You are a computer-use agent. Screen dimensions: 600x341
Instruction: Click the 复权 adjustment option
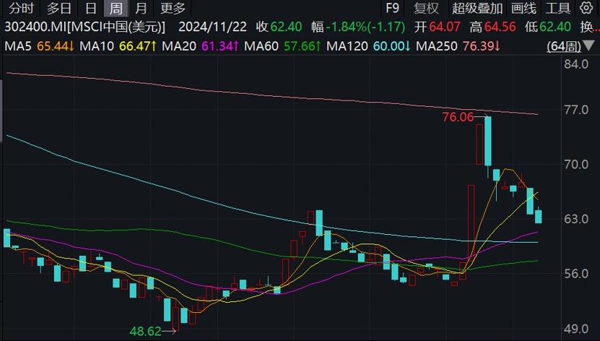click(426, 8)
